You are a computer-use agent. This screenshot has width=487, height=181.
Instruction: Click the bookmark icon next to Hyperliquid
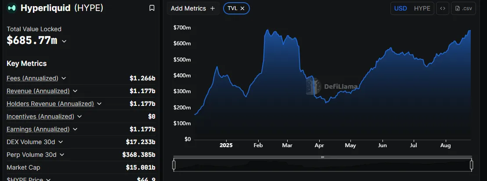tap(152, 8)
